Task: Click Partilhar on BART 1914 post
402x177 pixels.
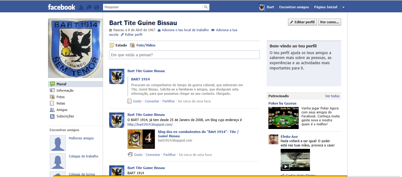Action: (169, 101)
